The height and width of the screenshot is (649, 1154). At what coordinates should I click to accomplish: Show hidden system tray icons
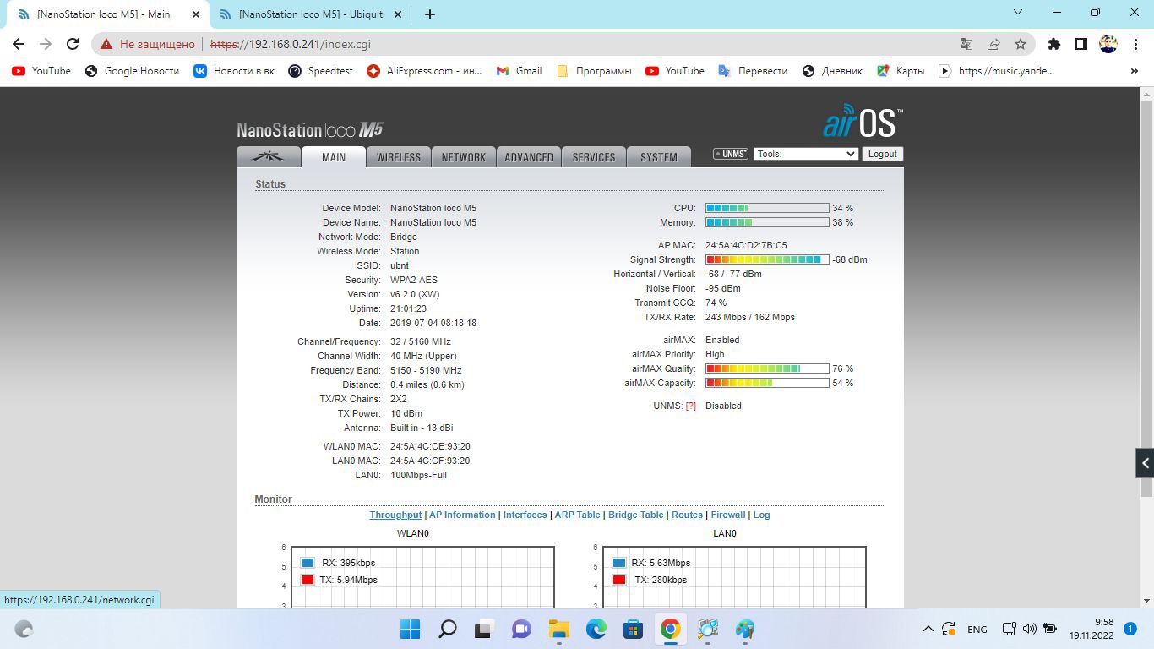click(928, 629)
